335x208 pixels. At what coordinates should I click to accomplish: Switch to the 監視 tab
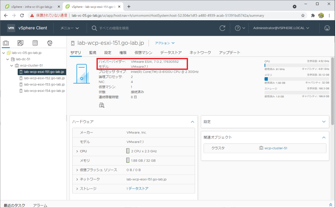click(x=93, y=53)
